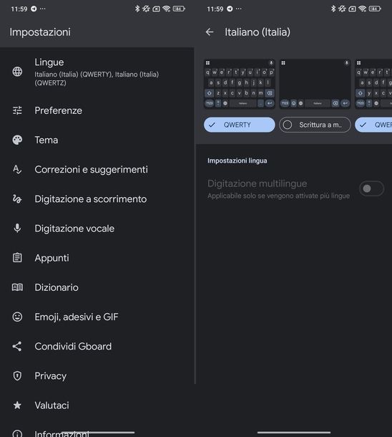Open Tema menu item
This screenshot has height=437, width=392.
(97, 140)
